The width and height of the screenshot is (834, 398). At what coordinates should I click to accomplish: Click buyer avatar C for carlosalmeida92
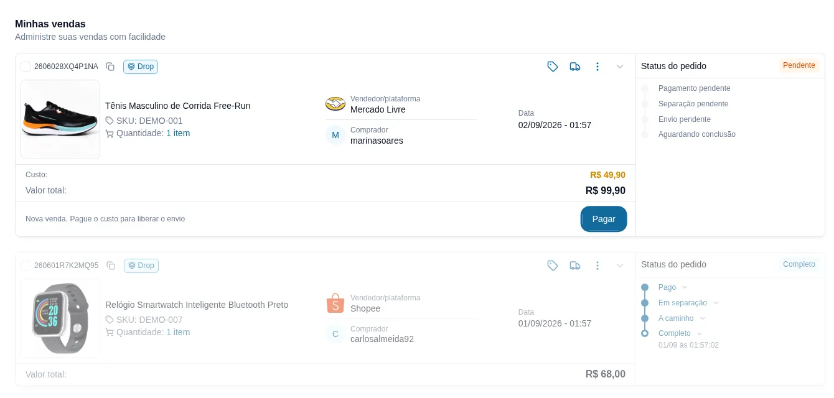pyautogui.click(x=335, y=334)
